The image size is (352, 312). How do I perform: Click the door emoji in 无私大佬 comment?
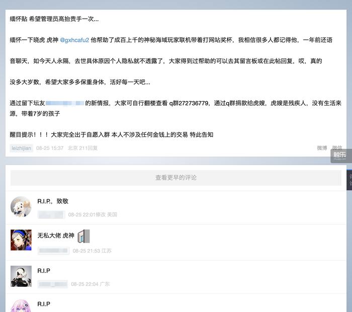(x=84, y=237)
